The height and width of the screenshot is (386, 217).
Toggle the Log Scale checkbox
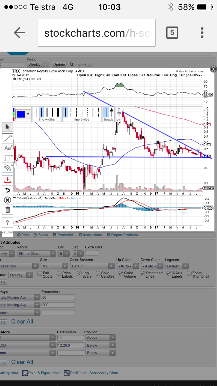pos(79,273)
